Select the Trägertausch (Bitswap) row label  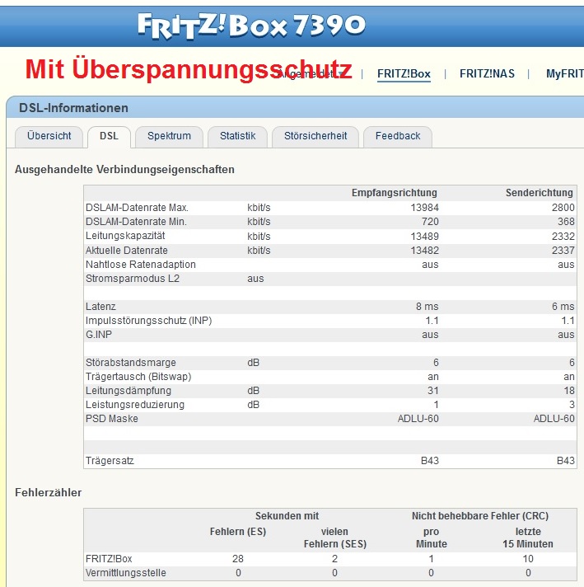click(x=138, y=377)
